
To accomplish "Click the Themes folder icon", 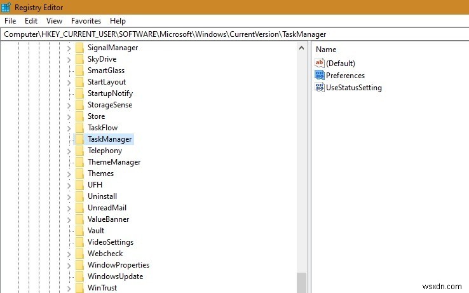I will pyautogui.click(x=79, y=174).
